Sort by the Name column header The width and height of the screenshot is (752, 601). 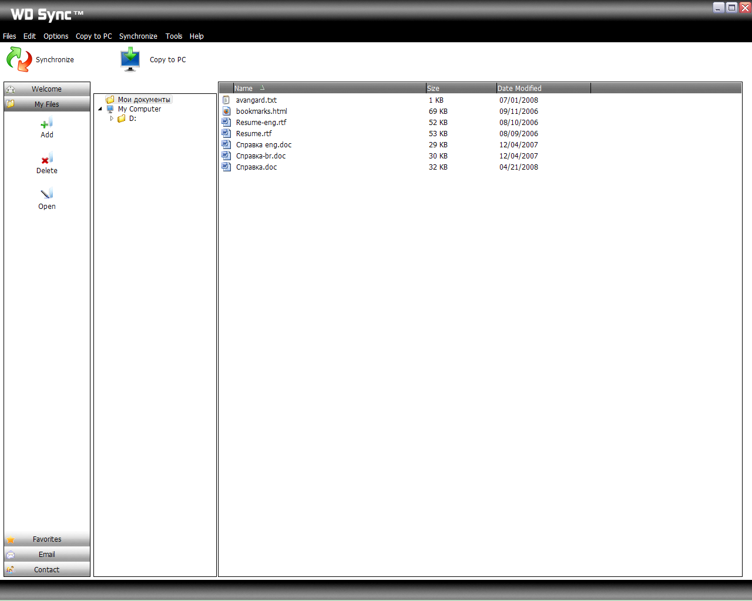[x=330, y=88]
